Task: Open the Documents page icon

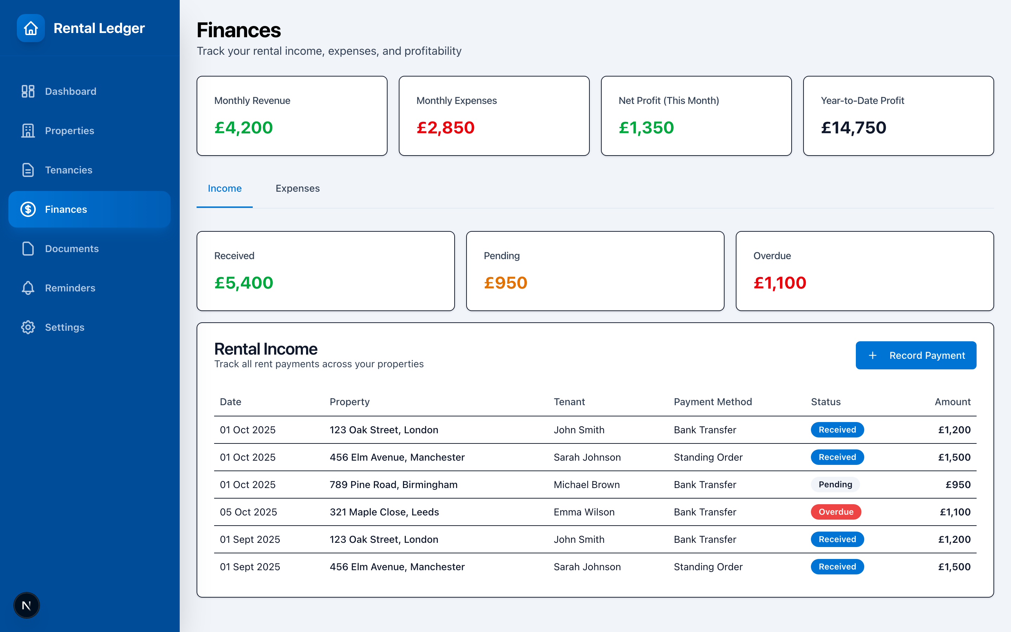Action: [28, 248]
